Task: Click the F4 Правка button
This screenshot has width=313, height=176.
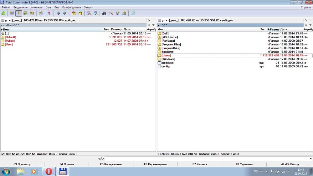Action: click(66, 164)
